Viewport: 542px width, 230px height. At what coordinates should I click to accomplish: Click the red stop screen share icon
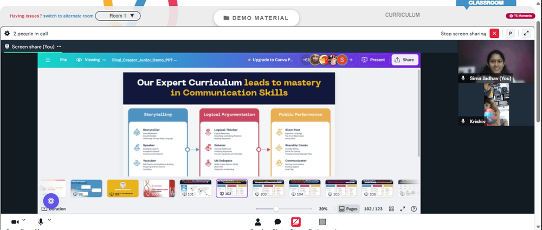click(x=296, y=222)
